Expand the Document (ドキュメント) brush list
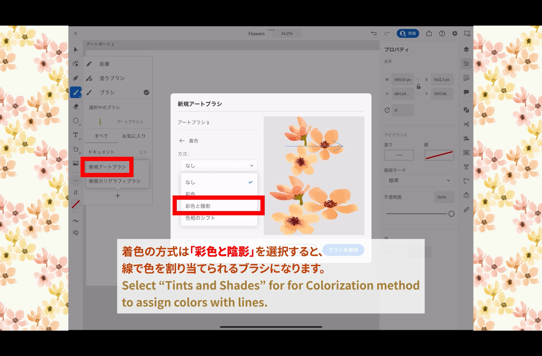This screenshot has height=356, width=542. point(118,152)
